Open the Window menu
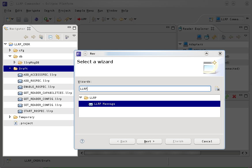The image size is (252, 168). [112, 11]
